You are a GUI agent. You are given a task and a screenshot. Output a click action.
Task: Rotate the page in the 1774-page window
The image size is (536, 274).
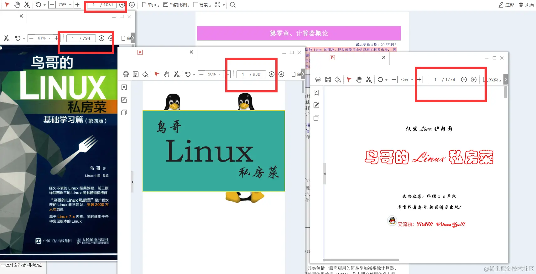tap(380, 80)
